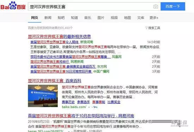Screen dimensions: 194x132
Task: Click source label 新浪河南
Action: coord(87,42)
